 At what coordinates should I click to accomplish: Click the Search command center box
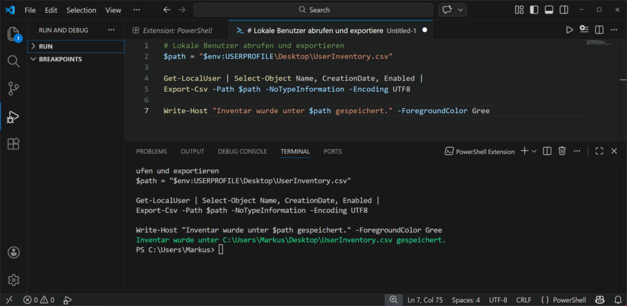(x=313, y=10)
